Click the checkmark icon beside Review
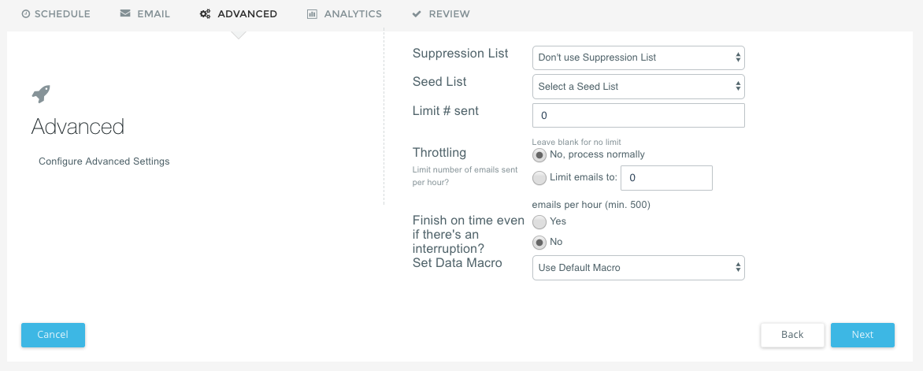The height and width of the screenshot is (371, 923). 417,14
